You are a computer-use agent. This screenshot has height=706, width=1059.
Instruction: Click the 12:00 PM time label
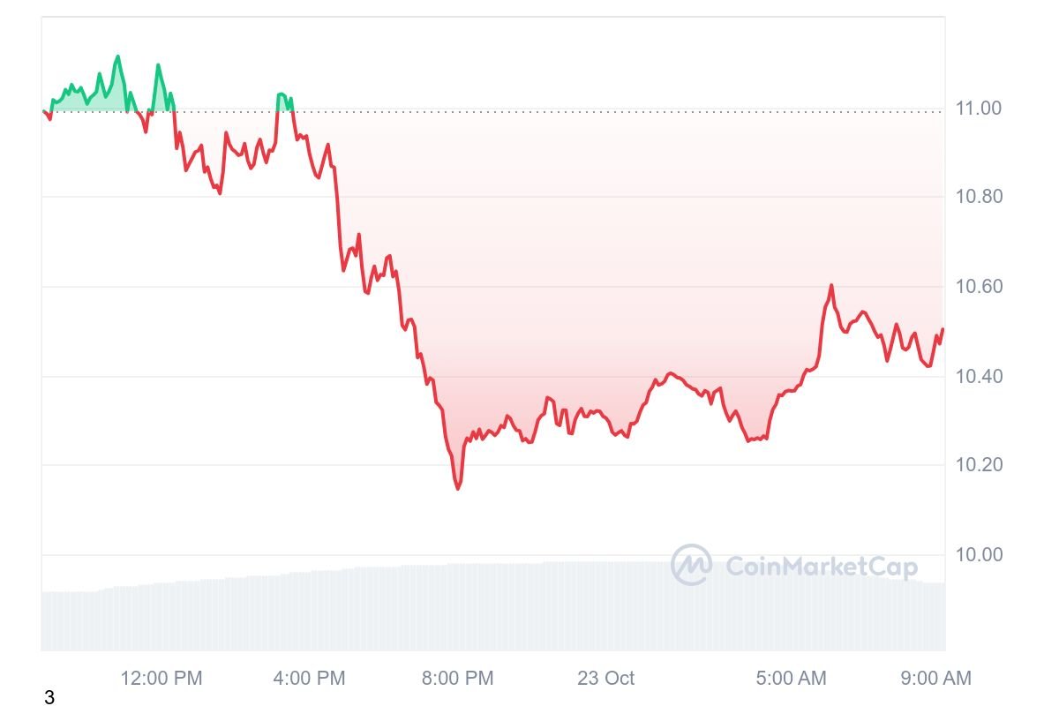pos(161,679)
